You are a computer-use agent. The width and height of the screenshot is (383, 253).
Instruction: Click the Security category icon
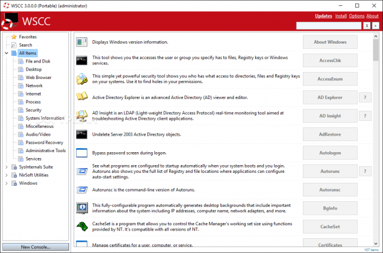click(x=21, y=110)
